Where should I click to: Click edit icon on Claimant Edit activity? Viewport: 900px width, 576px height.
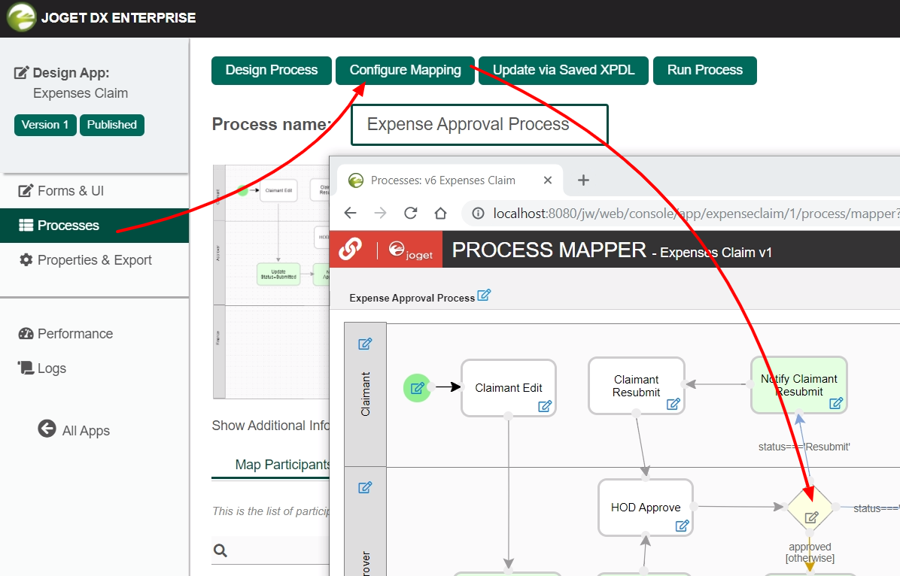(545, 406)
